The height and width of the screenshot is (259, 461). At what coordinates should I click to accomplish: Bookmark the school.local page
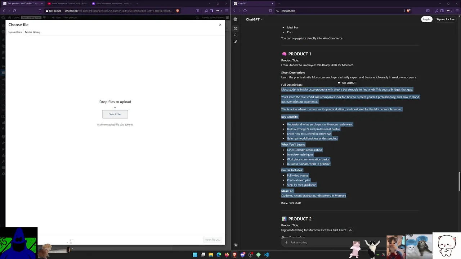(40, 11)
